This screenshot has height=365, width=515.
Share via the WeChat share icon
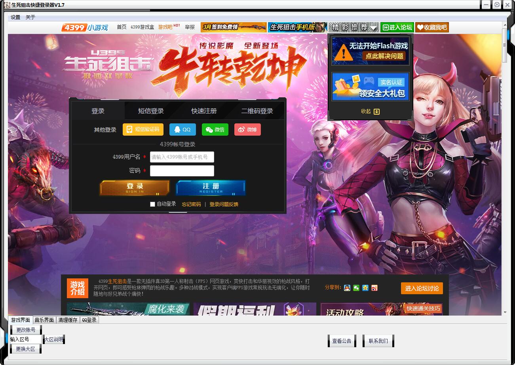pos(356,288)
